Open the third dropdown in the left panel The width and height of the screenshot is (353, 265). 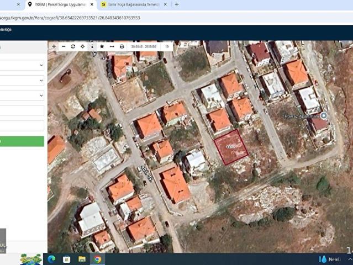22,96
